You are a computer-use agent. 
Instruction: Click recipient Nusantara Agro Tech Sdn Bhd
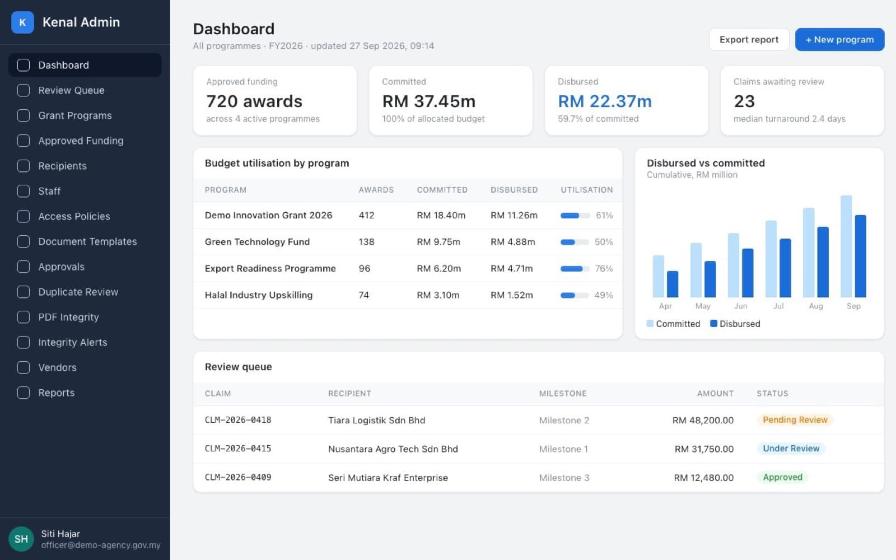click(x=393, y=449)
